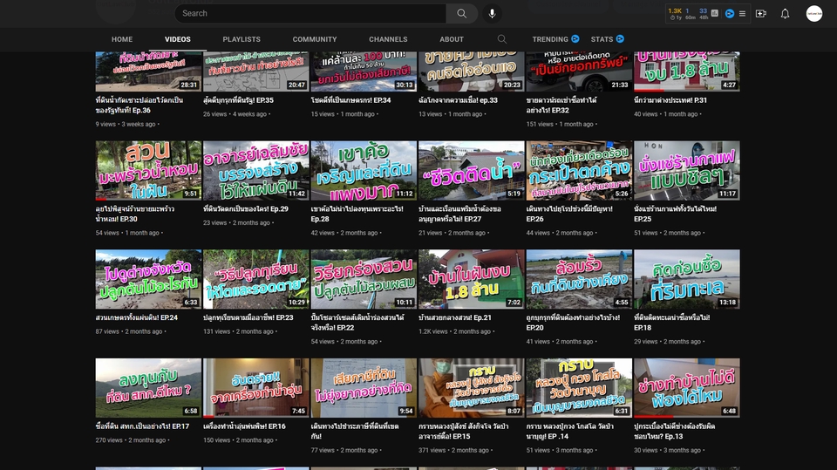The width and height of the screenshot is (837, 470).
Task: Open the EP.34 video thumbnail (30:13)
Action: point(364,71)
